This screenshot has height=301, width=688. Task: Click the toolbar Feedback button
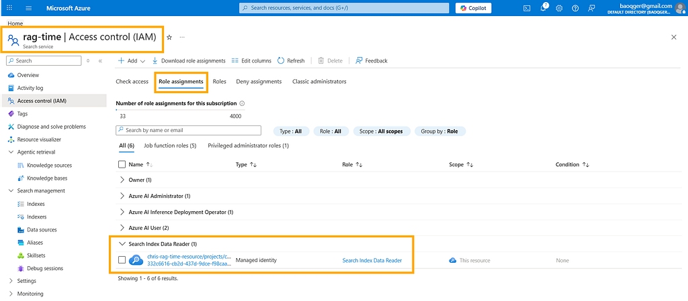(x=372, y=61)
